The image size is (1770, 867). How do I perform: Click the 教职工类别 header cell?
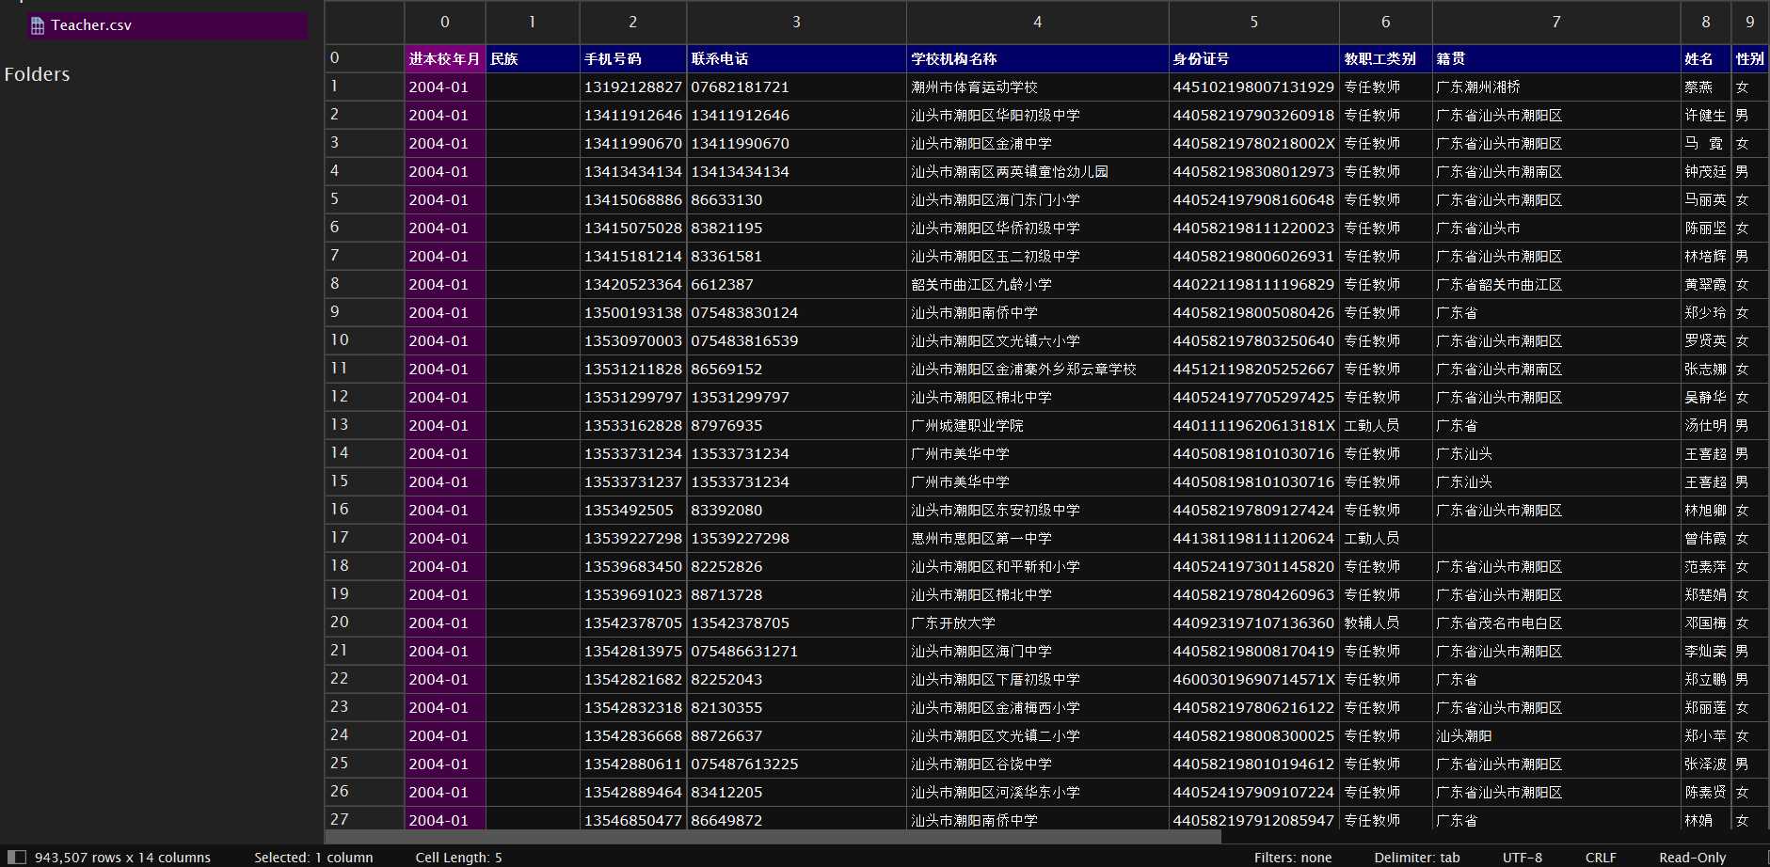tap(1386, 58)
